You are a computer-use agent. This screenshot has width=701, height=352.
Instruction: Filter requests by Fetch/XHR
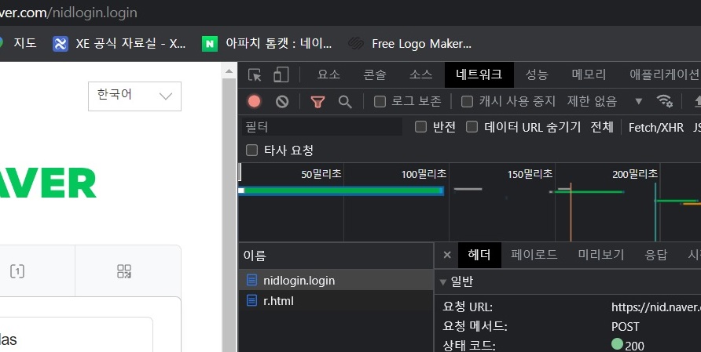[x=656, y=128]
